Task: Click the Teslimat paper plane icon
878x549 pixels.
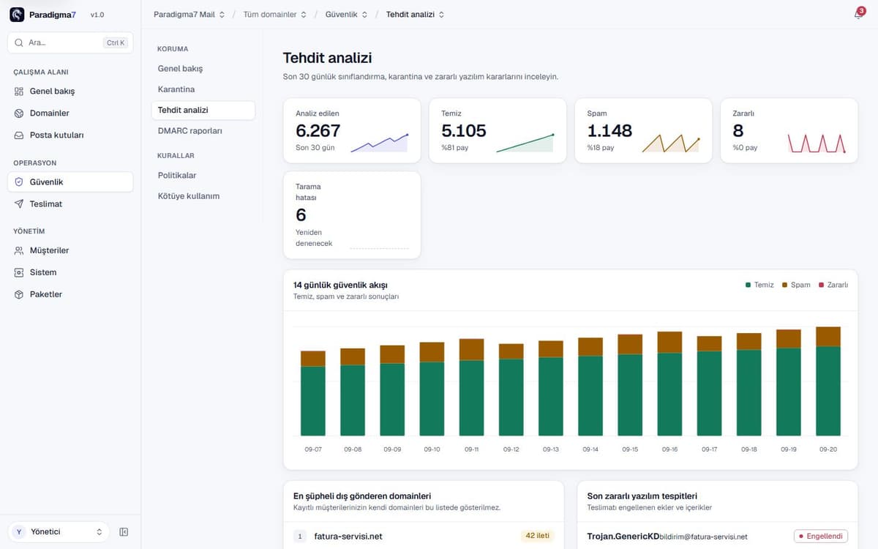Action: (19, 204)
